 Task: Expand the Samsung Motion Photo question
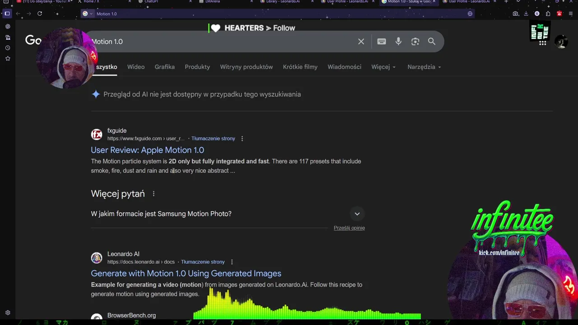357,214
